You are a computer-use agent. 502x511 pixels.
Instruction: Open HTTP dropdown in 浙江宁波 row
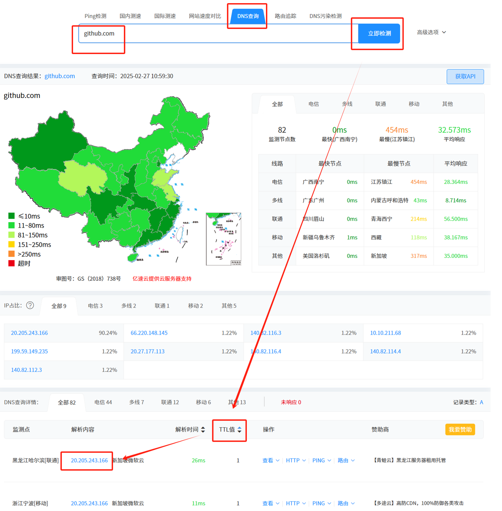point(296,503)
